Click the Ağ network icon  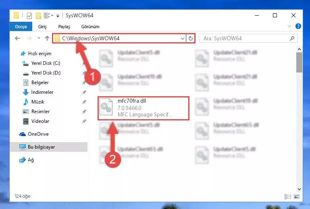[23, 160]
